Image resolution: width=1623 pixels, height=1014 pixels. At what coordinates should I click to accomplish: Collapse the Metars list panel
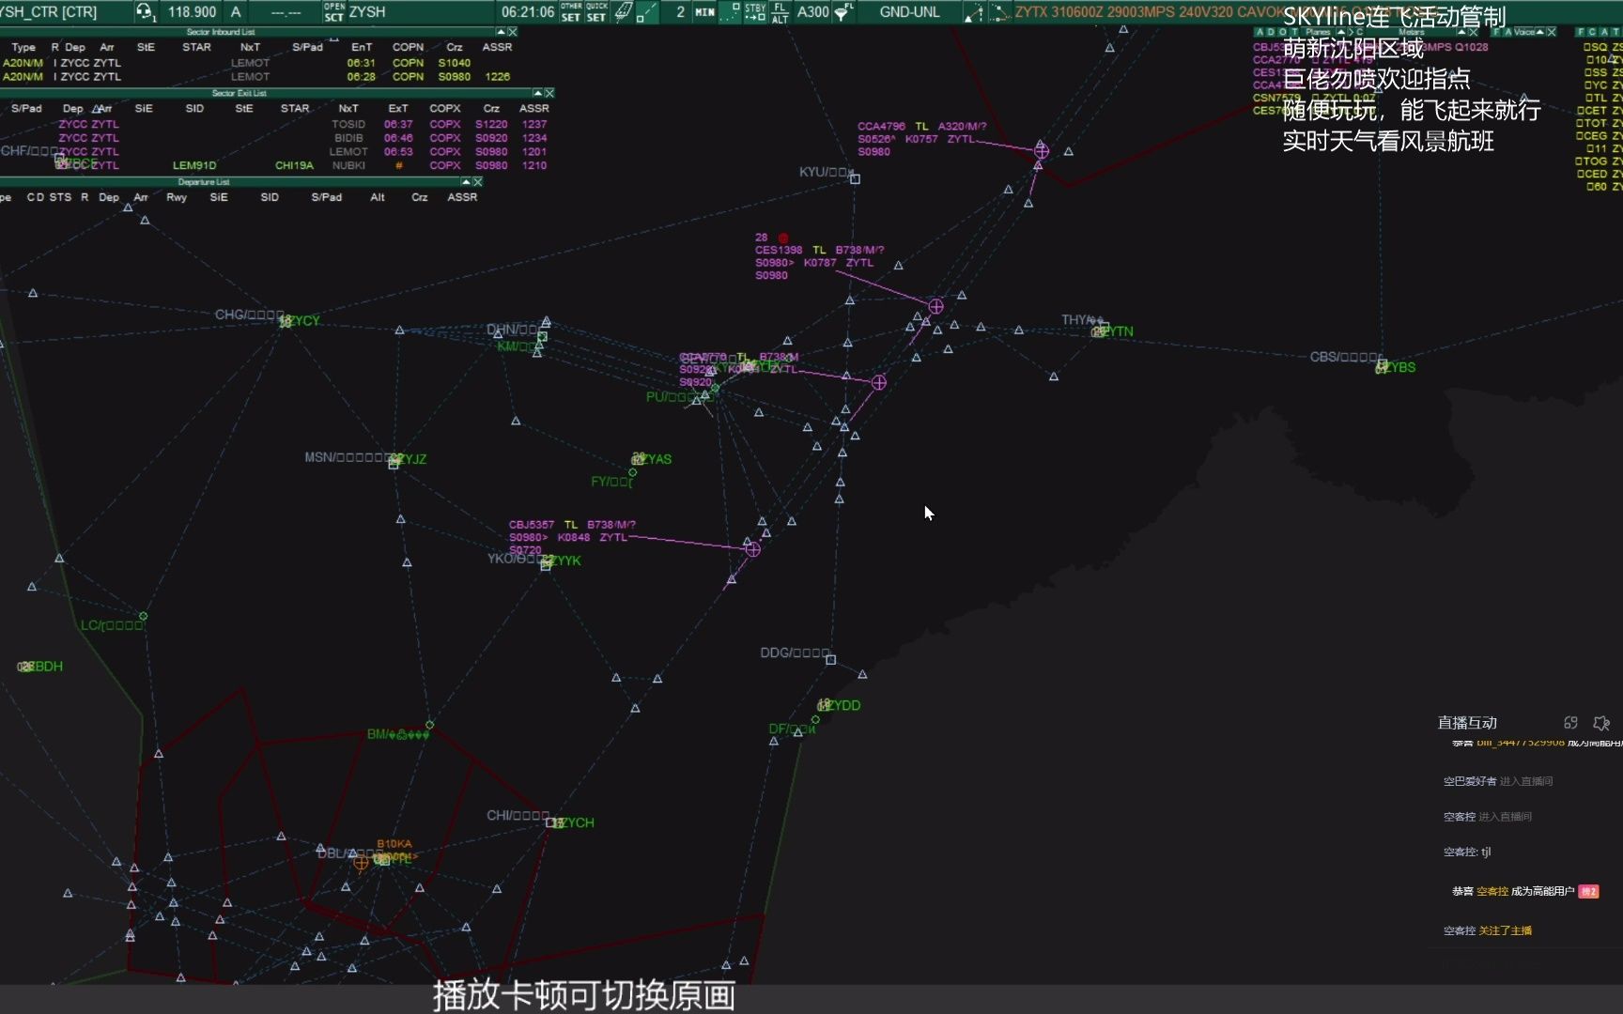[1461, 32]
